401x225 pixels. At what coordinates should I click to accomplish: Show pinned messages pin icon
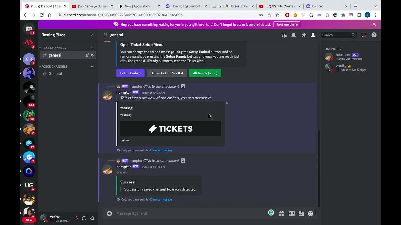304,35
